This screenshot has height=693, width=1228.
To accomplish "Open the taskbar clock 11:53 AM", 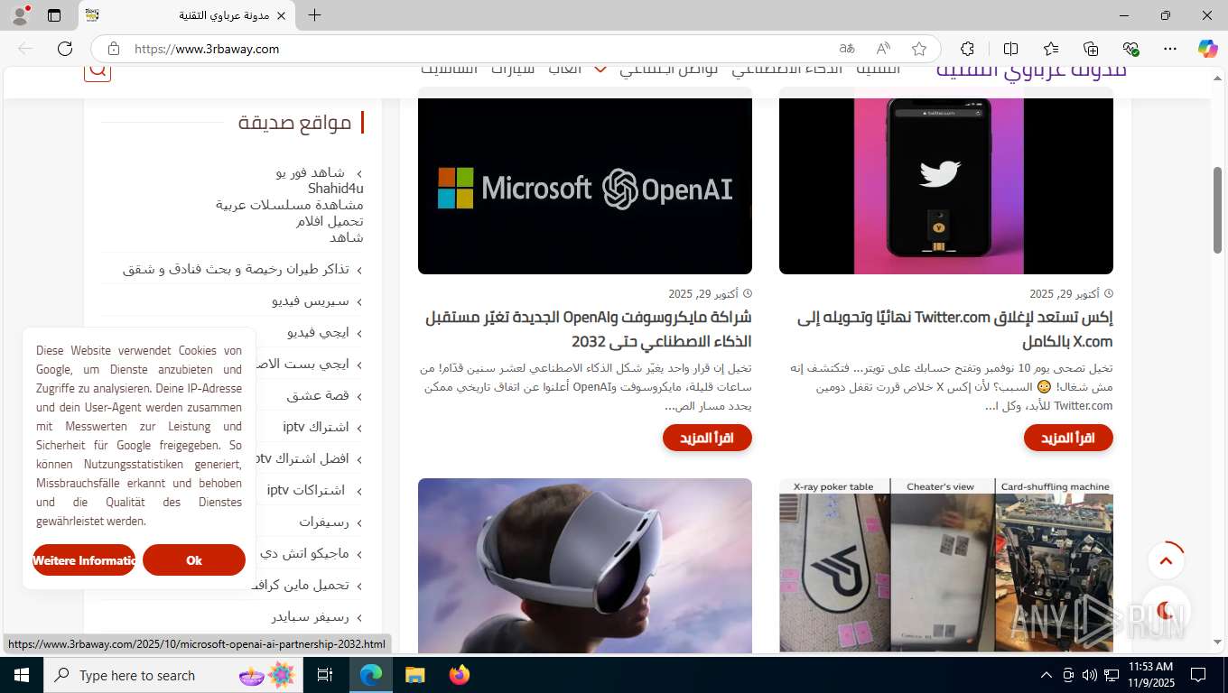I will tap(1150, 675).
